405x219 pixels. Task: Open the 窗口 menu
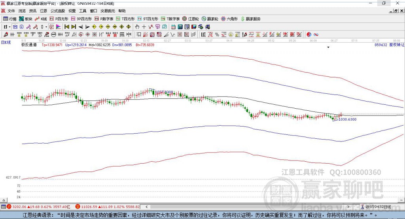tap(93, 11)
